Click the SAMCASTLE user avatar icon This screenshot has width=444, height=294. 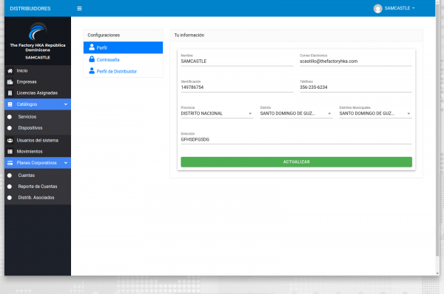(x=377, y=8)
